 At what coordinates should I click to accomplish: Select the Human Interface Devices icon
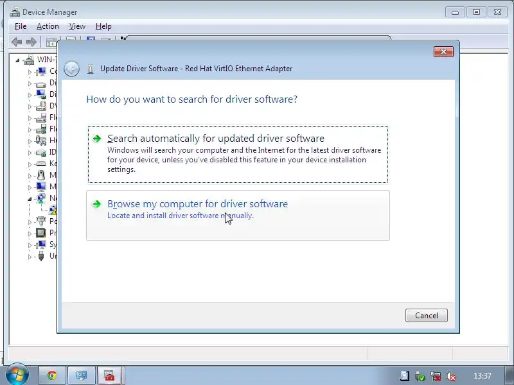tap(41, 141)
